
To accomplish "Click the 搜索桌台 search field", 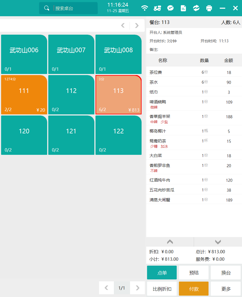I will pyautogui.click(x=75, y=8).
